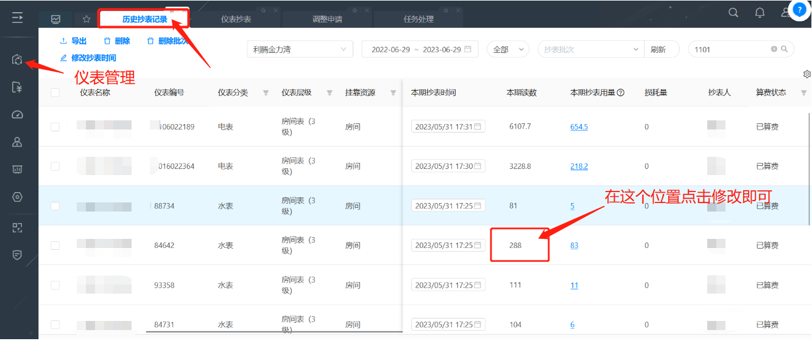Open the 全部 filter dropdown

(x=508, y=49)
